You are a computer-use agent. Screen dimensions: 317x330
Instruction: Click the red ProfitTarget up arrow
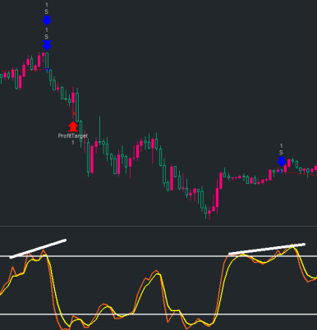click(73, 126)
